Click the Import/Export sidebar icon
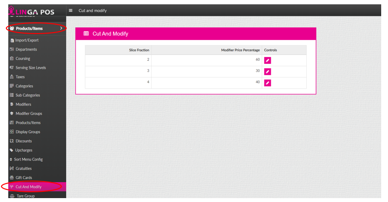This screenshot has width=388, height=202. [x=12, y=40]
